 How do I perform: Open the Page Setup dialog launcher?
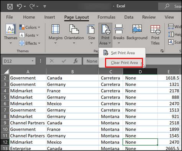point(162,51)
